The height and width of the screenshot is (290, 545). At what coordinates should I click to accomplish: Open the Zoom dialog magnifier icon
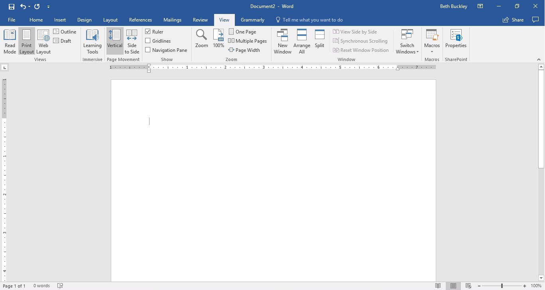coord(202,39)
